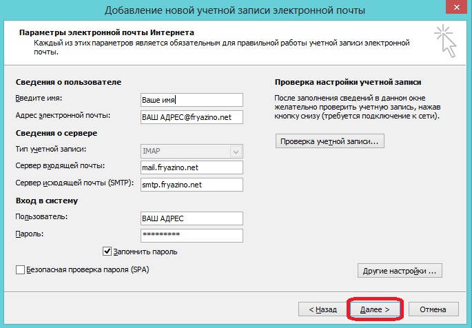
Task: Open the account type IMAP dropdown
Action: point(236,151)
